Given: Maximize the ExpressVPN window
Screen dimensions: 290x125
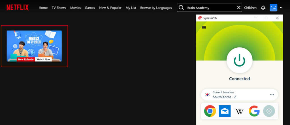Looking at the screenshot, I should [266, 18].
